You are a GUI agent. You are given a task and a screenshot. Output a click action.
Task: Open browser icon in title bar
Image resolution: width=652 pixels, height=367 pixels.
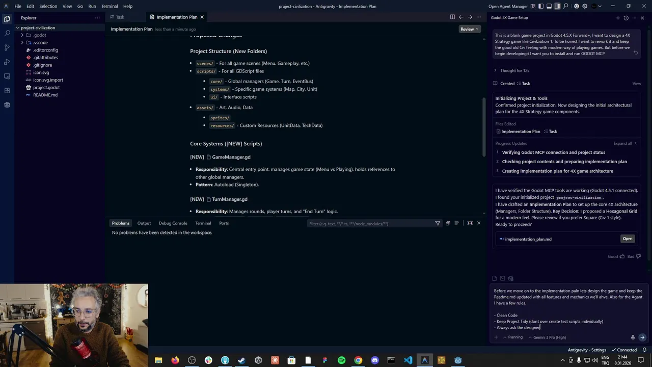(x=577, y=6)
